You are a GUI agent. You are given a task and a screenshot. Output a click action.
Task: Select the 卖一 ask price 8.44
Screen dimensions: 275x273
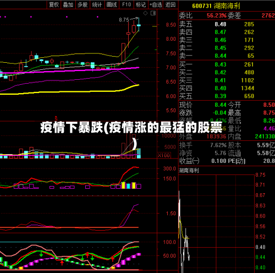coord(221,56)
